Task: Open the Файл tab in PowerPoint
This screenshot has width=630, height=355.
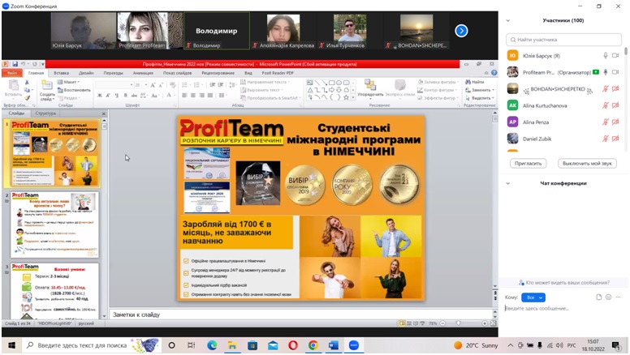Action: [12, 73]
